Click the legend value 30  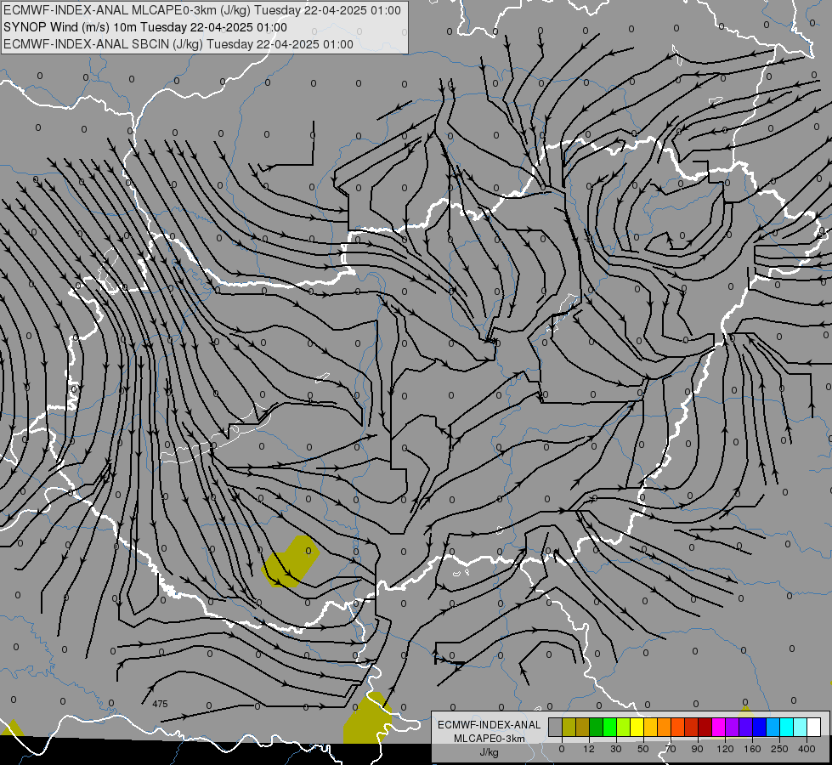616,749
